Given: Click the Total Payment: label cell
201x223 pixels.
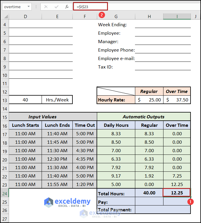Looking at the screenshot, I should tap(116, 210).
